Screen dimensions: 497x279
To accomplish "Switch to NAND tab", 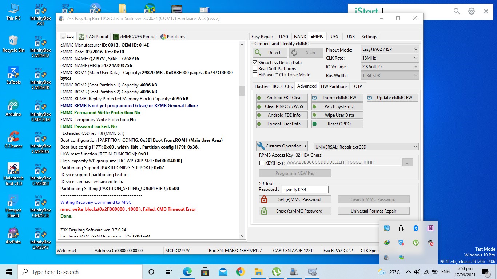I will tap(300, 36).
